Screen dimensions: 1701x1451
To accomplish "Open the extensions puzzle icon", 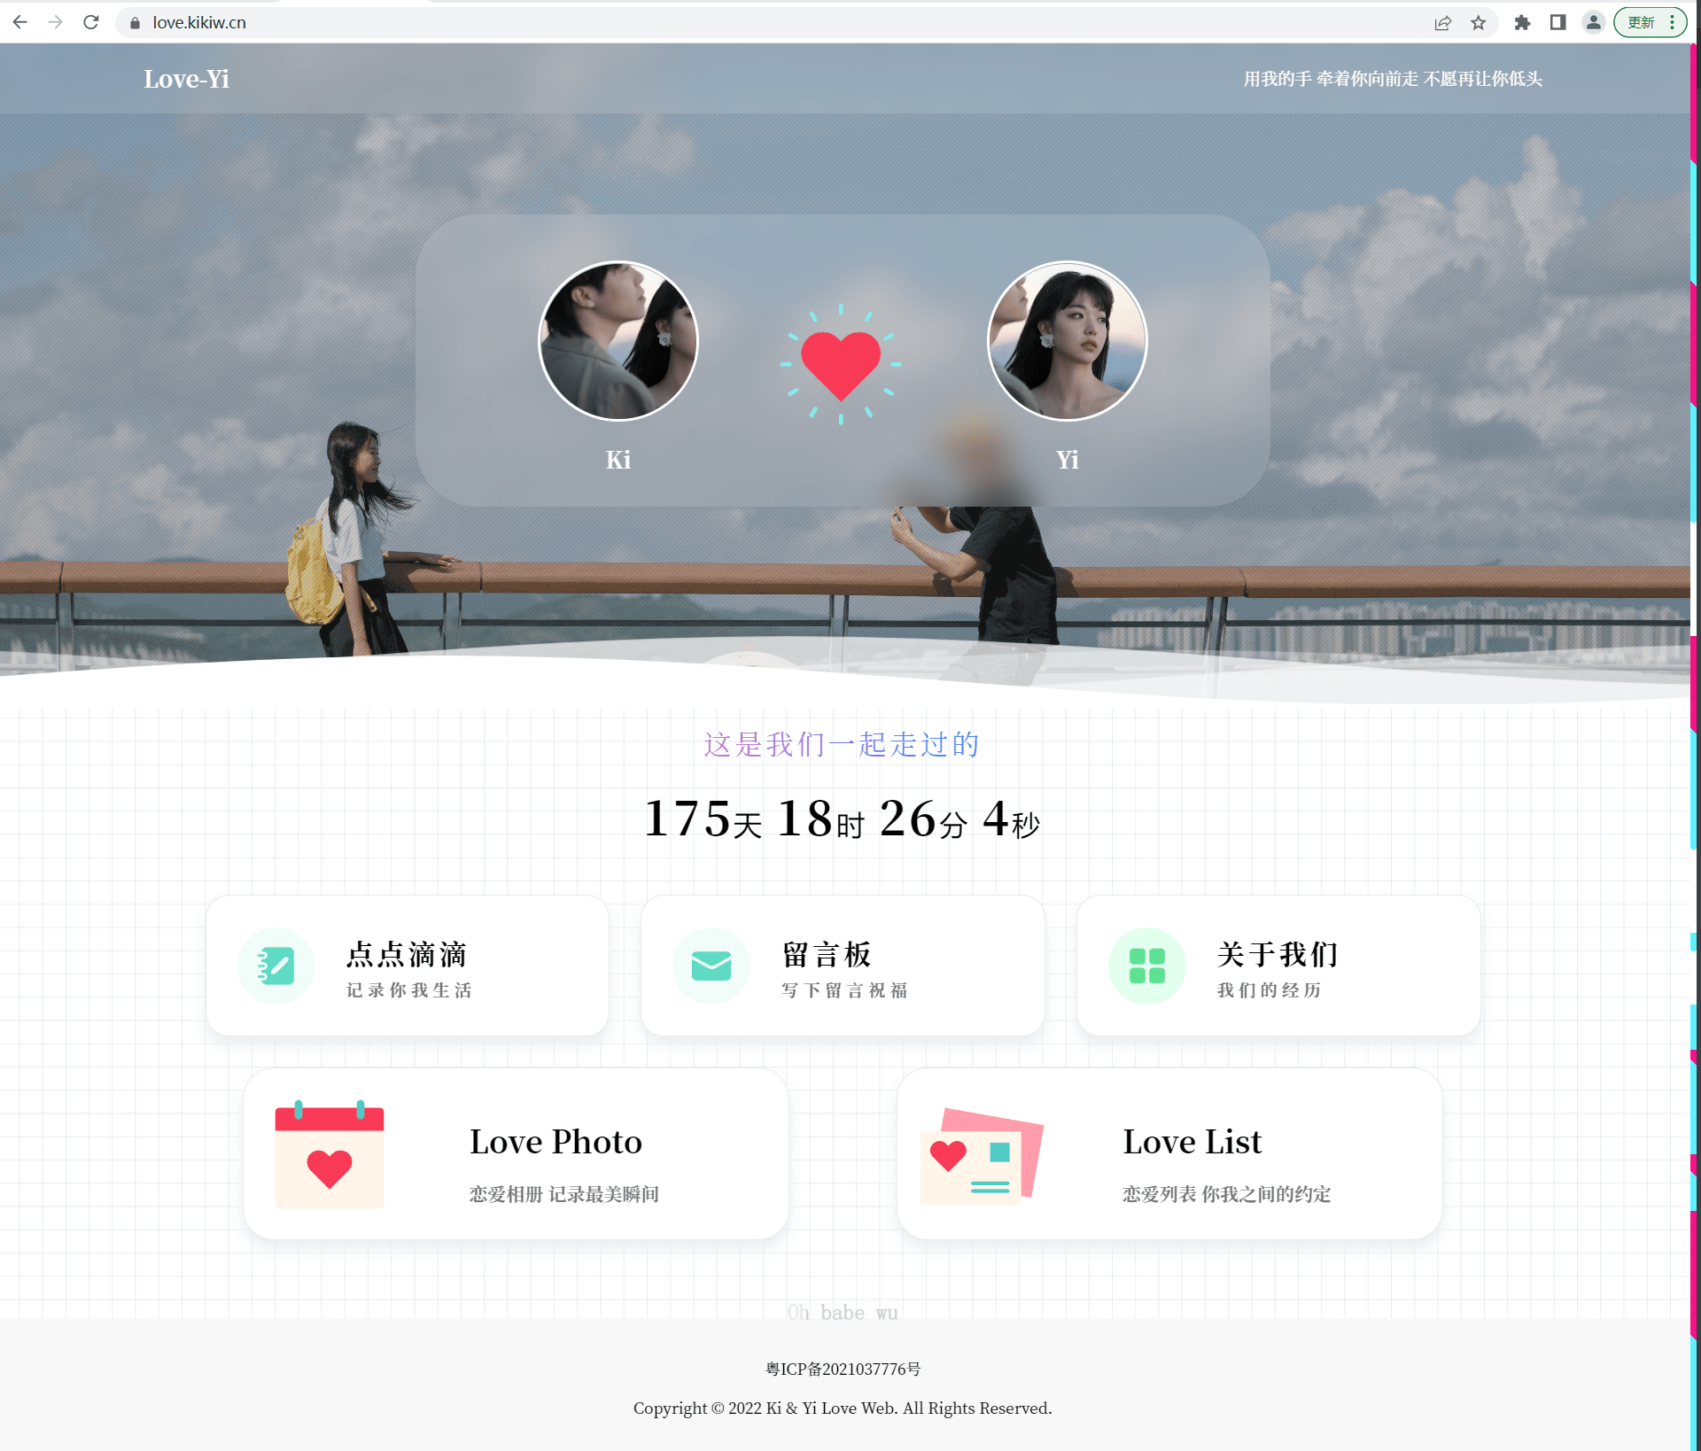I will tap(1522, 23).
